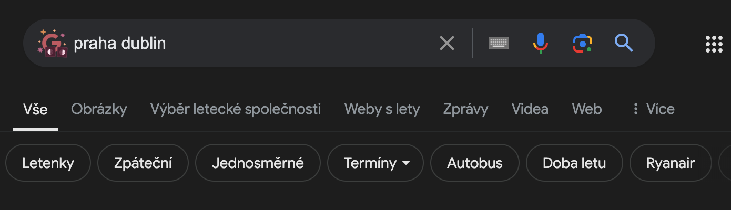Expand the Termíny dropdown chip

[x=375, y=163]
